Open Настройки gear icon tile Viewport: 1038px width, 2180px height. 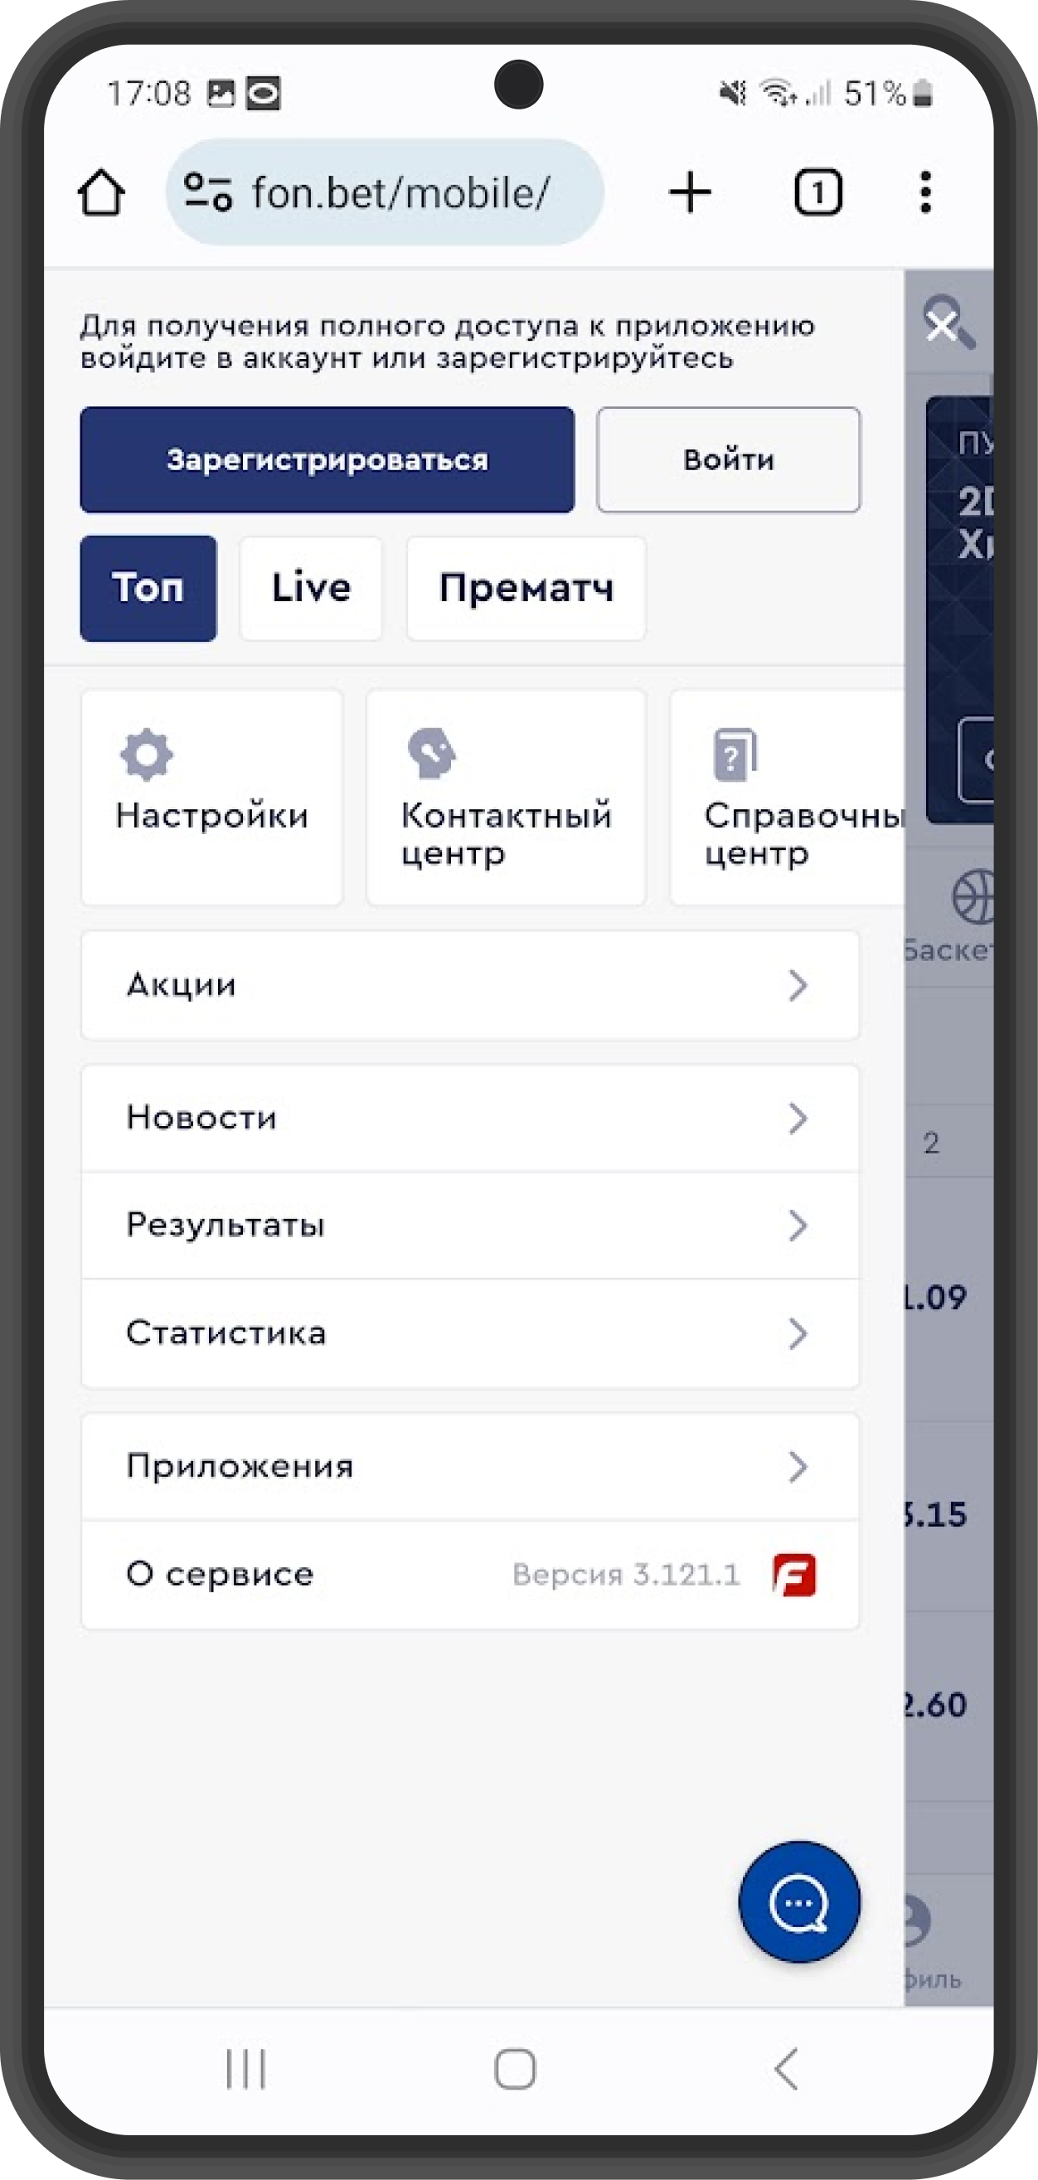211,797
